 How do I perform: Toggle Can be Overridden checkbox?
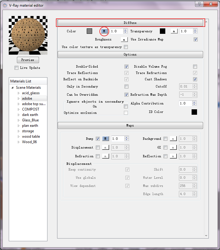pyautogui.click(x=127, y=95)
